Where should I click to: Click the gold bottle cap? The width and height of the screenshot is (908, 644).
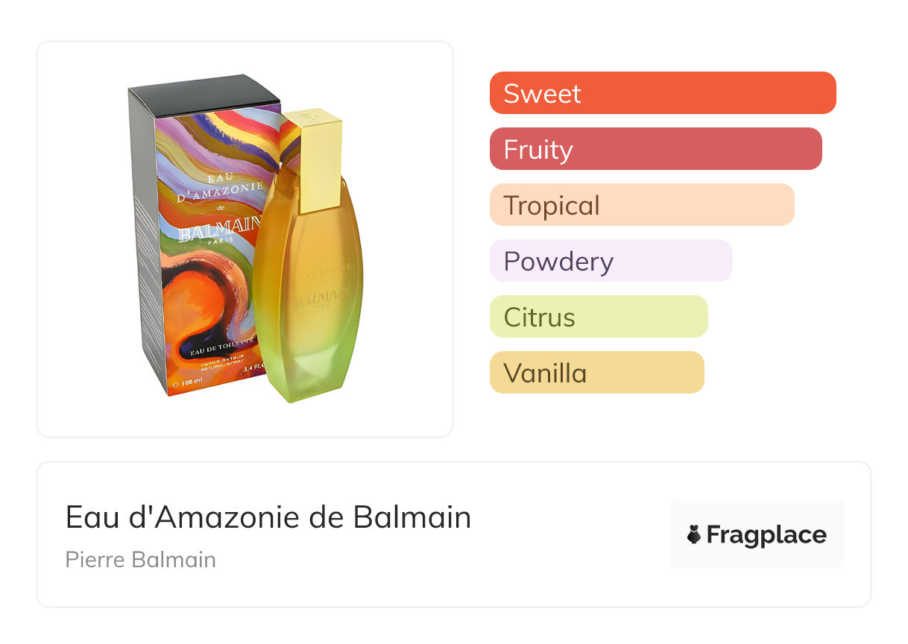coord(321,158)
